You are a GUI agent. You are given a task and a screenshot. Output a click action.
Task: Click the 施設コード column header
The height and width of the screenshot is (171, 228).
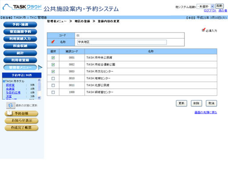tap(72, 51)
